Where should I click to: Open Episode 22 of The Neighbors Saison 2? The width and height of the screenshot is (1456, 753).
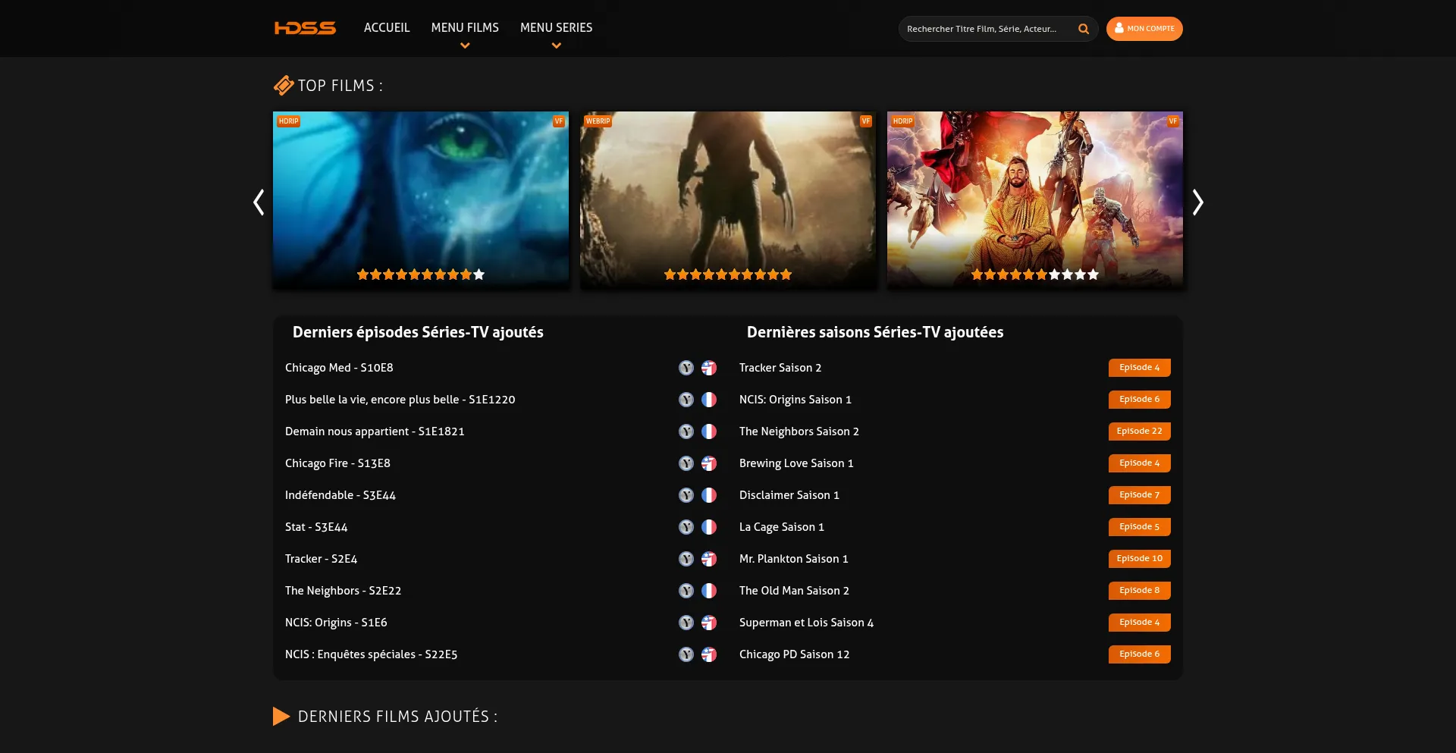1139,431
